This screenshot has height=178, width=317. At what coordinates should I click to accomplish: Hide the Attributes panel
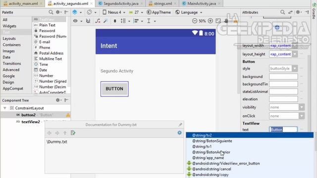pyautogui.click(x=307, y=12)
